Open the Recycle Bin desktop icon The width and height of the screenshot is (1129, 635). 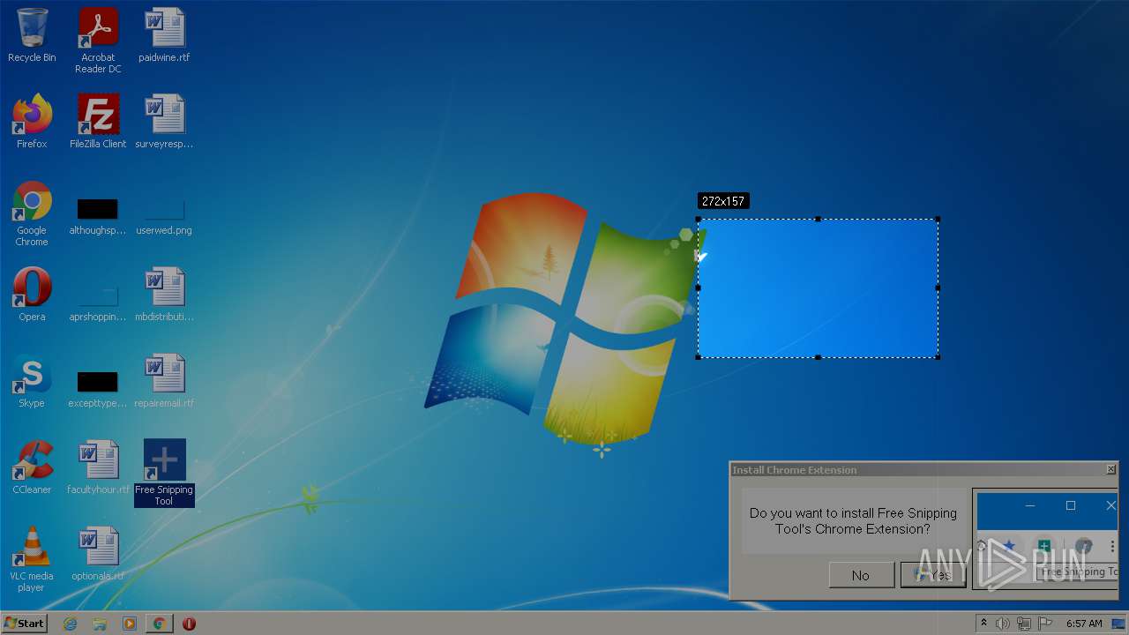pyautogui.click(x=32, y=36)
